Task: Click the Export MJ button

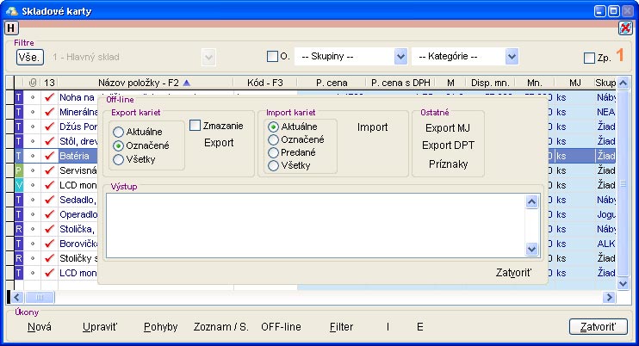Action: pyautogui.click(x=447, y=127)
